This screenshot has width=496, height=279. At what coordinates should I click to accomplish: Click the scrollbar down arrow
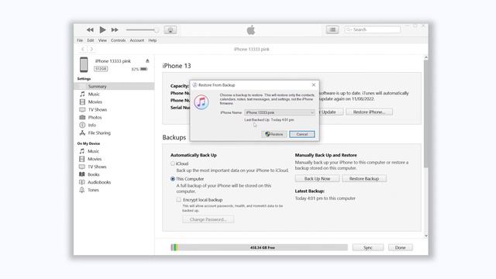point(425,236)
